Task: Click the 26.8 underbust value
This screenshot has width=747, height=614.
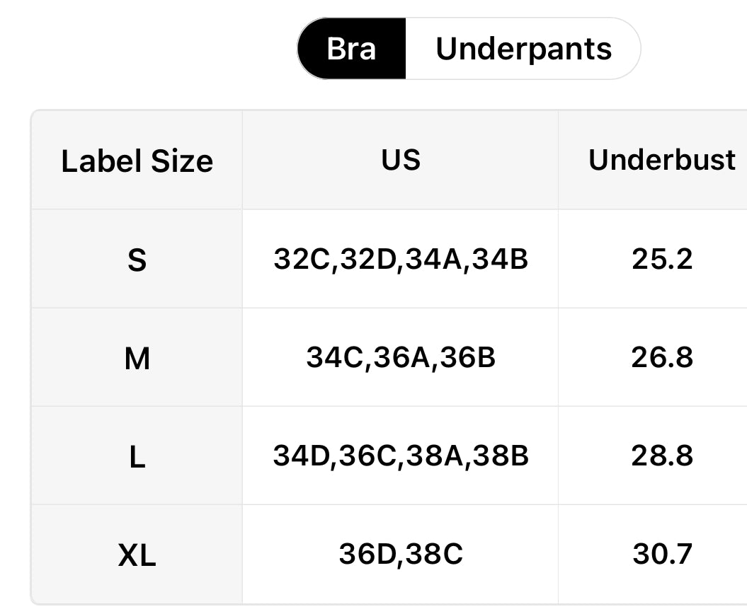Action: (661, 358)
